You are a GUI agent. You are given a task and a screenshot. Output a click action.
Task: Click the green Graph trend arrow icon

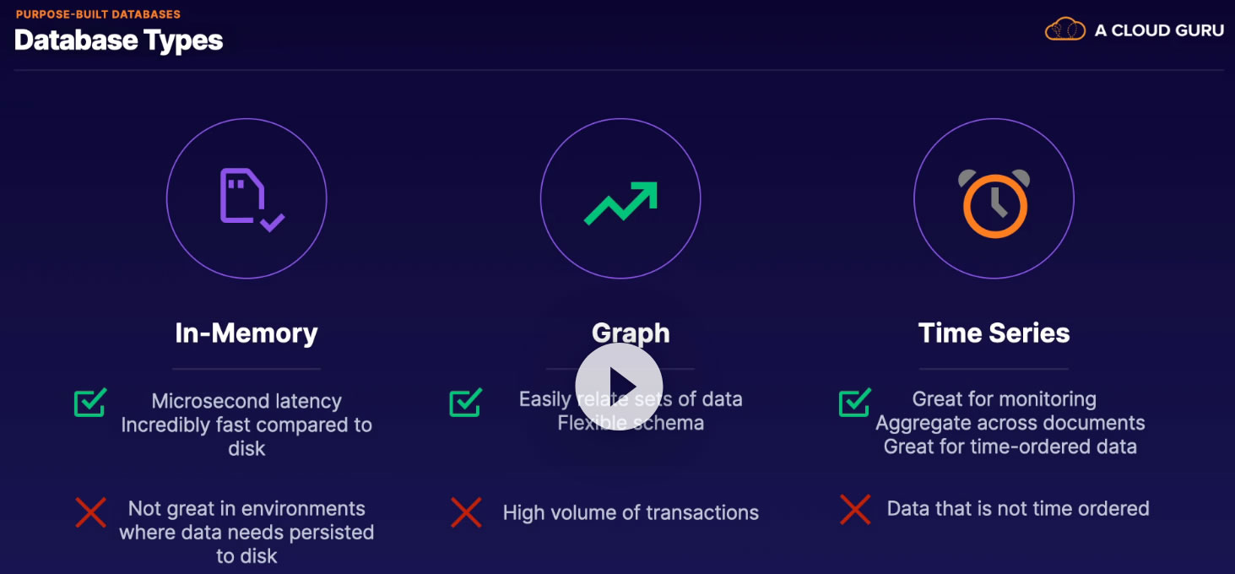(x=620, y=203)
